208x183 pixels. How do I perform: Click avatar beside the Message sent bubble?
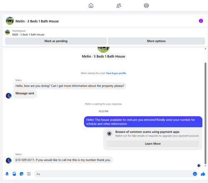tap(9, 95)
